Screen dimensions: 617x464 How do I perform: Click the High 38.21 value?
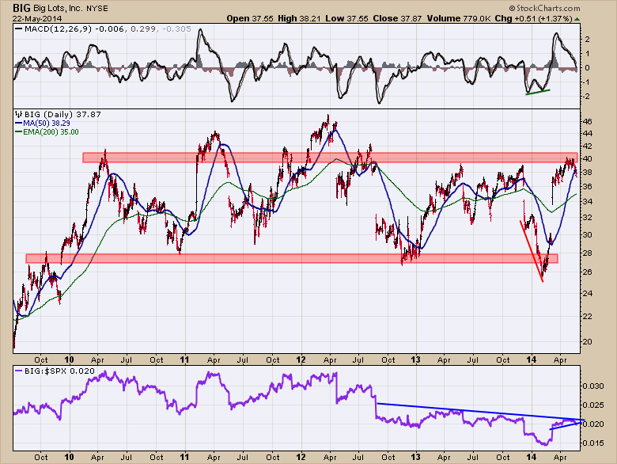(x=301, y=18)
